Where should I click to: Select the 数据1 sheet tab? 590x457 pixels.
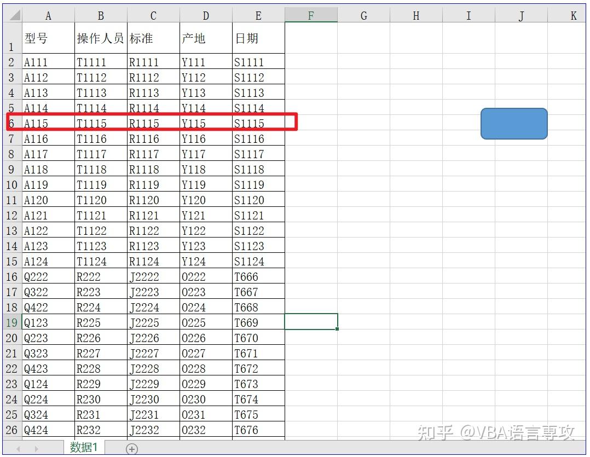(83, 447)
